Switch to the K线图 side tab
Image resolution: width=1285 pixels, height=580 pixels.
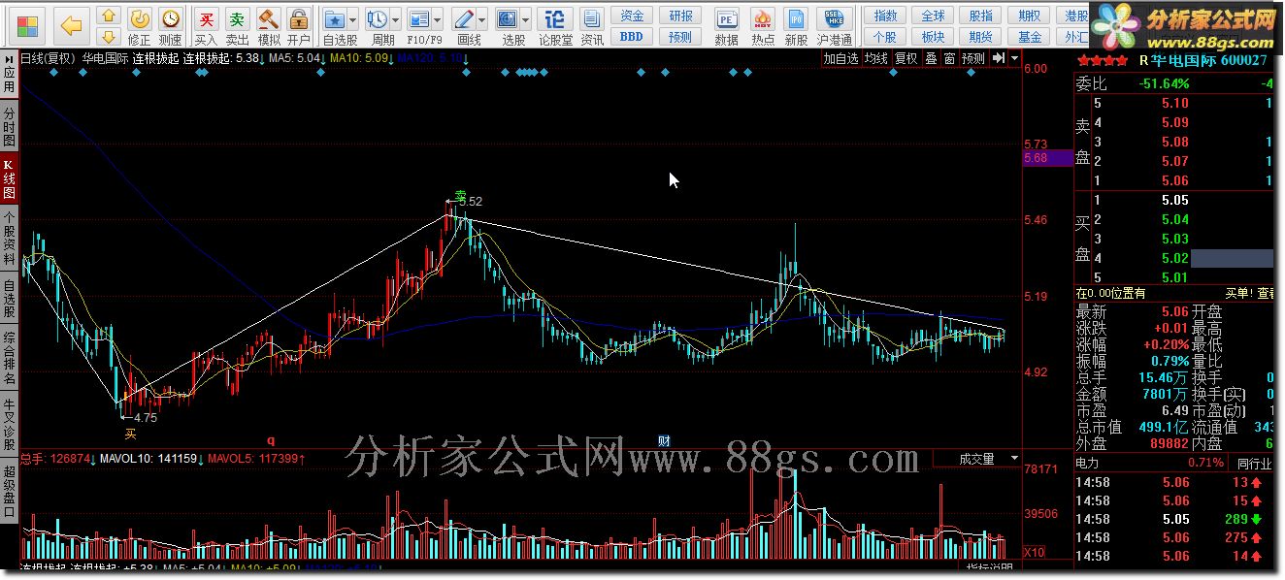tap(9, 180)
